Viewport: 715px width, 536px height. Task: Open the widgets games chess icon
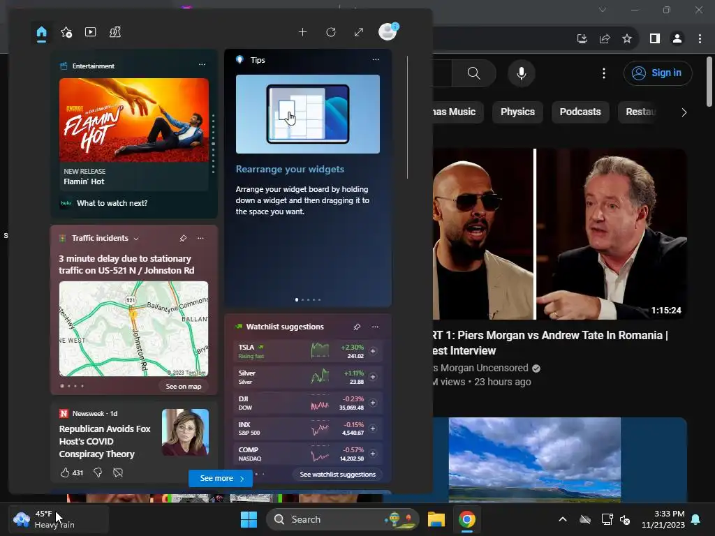coord(115,32)
